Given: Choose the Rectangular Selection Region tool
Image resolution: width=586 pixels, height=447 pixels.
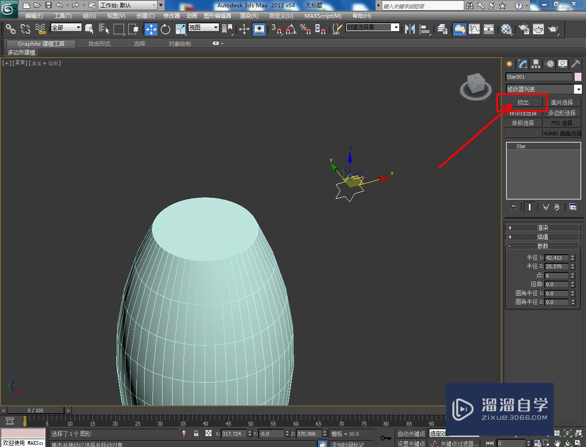Looking at the screenshot, I should point(119,29).
